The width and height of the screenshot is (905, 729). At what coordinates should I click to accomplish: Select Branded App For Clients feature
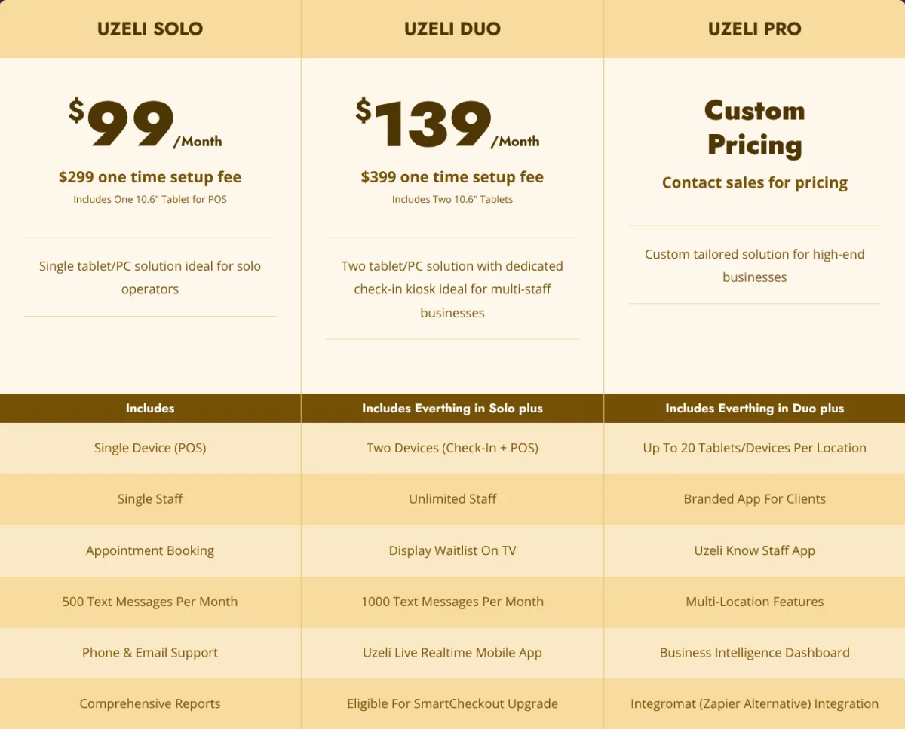(755, 499)
